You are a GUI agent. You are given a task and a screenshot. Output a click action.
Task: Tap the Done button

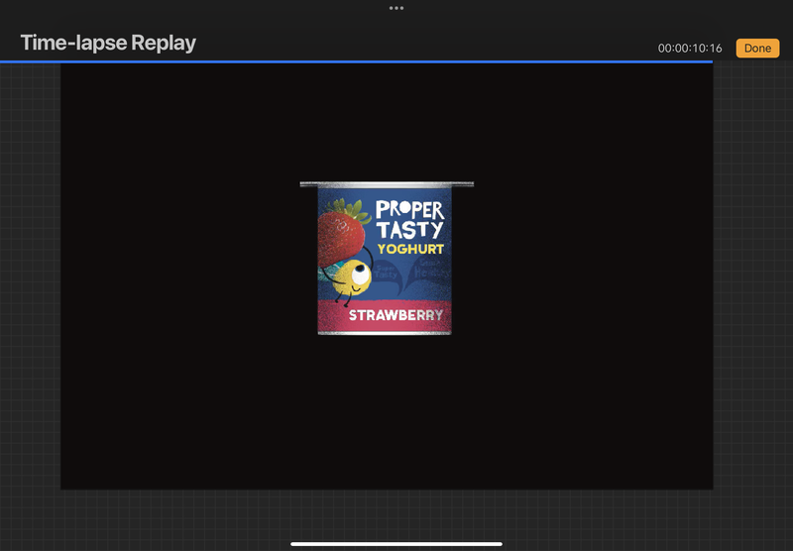pyautogui.click(x=757, y=48)
